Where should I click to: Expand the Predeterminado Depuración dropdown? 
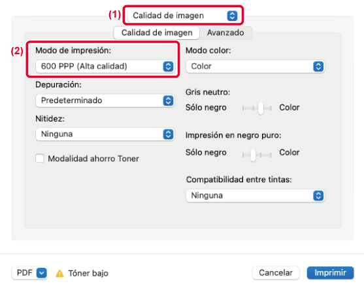105,101
